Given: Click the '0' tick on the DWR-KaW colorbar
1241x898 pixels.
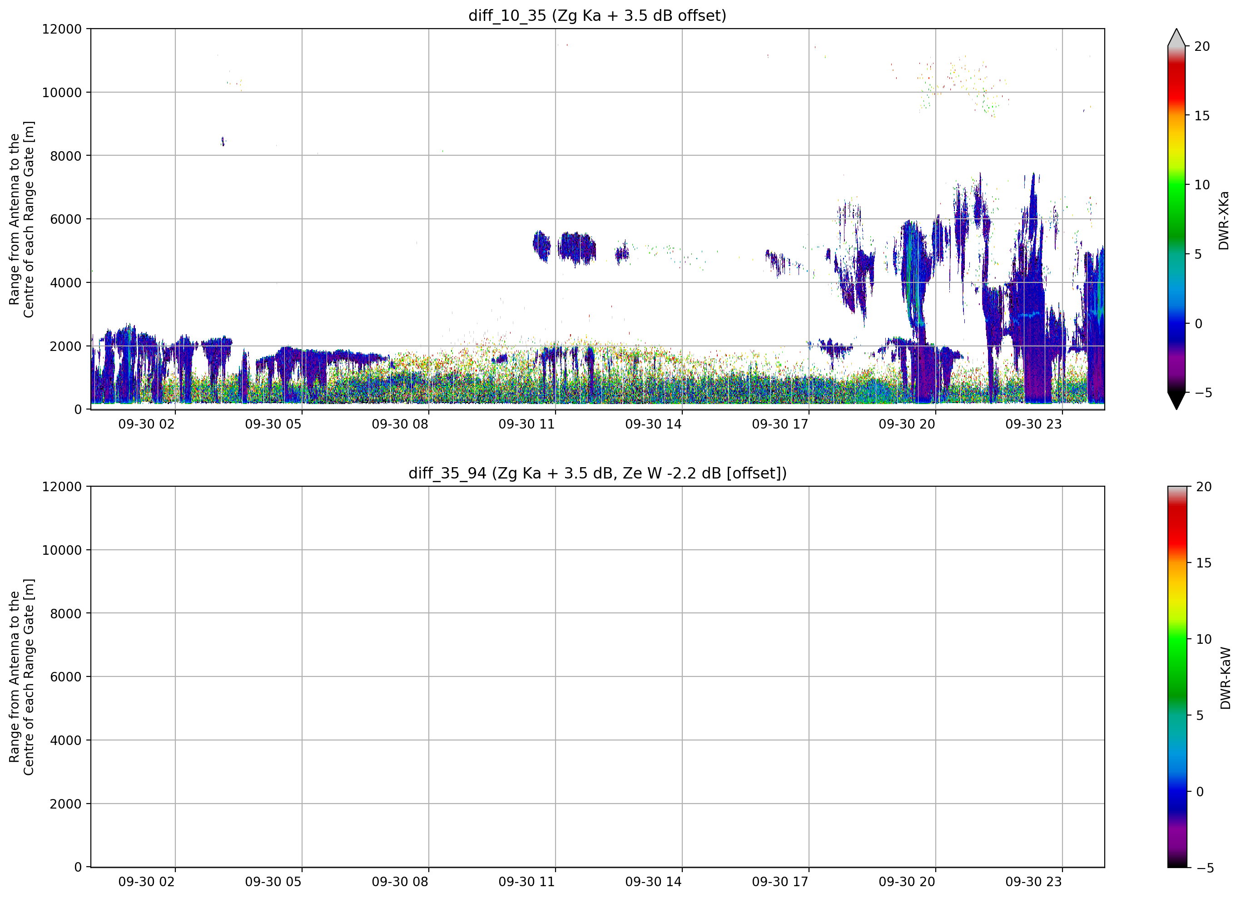Looking at the screenshot, I should (1200, 791).
